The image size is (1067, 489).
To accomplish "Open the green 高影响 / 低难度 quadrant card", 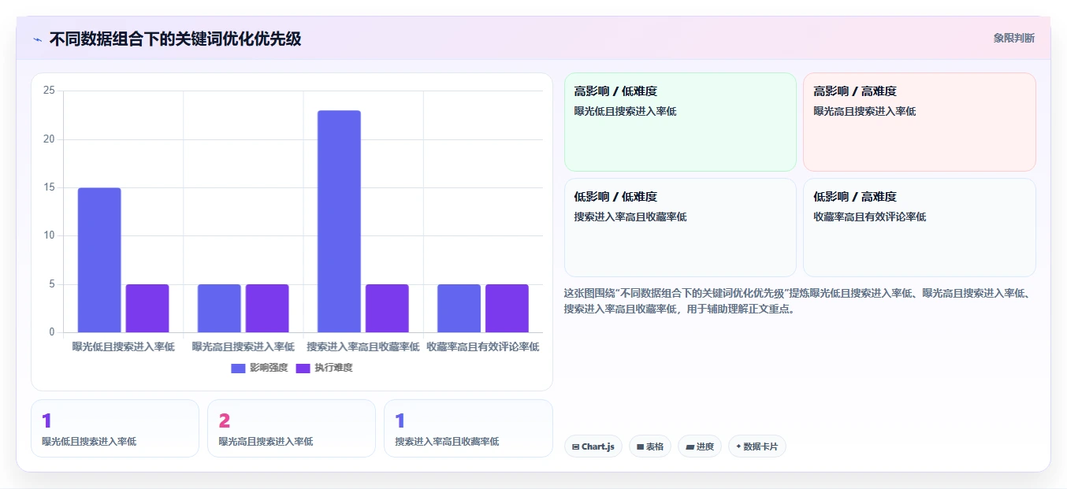I will (x=680, y=122).
